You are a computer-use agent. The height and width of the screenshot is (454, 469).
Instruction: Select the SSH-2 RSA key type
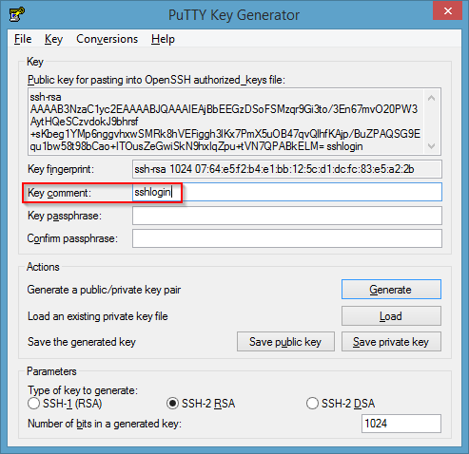pyautogui.click(x=172, y=404)
